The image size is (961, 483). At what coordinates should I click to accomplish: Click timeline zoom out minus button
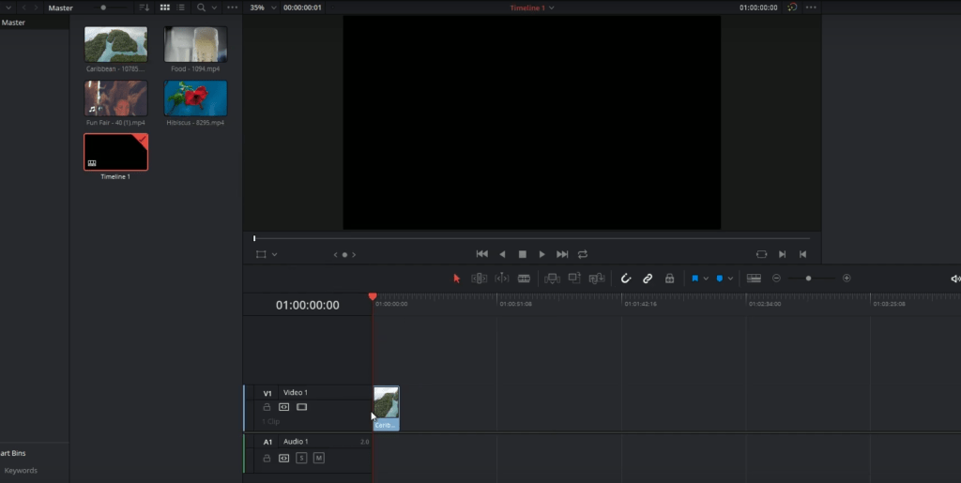776,278
